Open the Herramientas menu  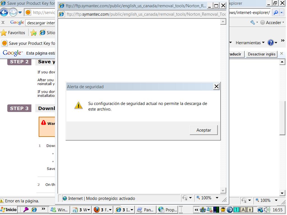(x=250, y=43)
